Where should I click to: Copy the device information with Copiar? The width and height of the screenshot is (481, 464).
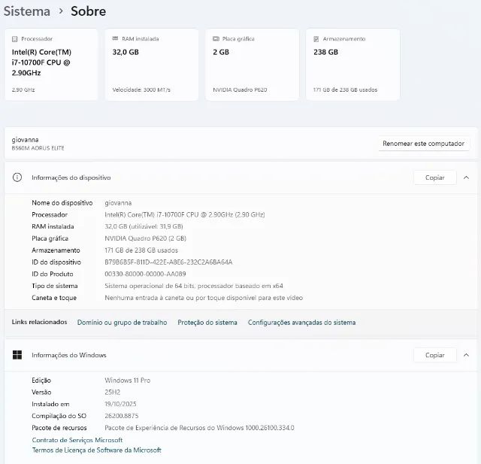(434, 177)
